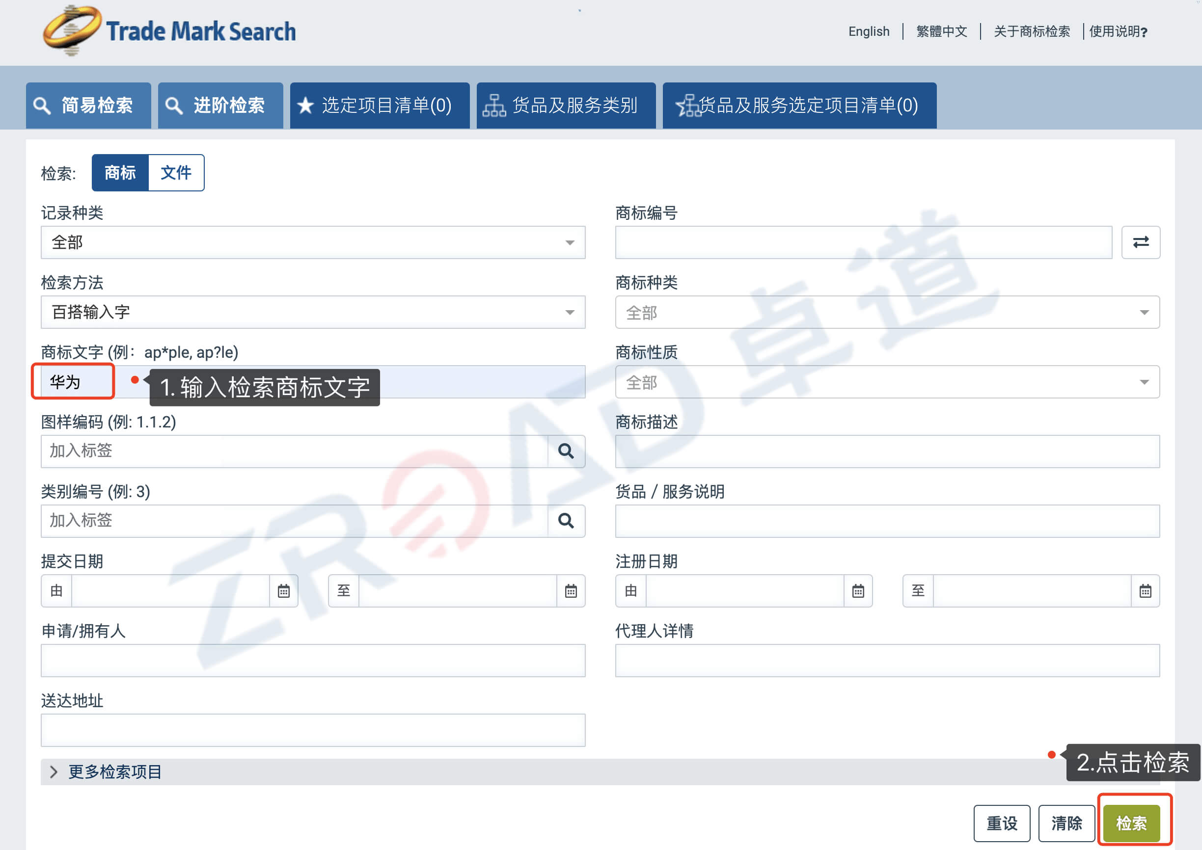Open the 记录种类 dropdown
The height and width of the screenshot is (850, 1202).
pyautogui.click(x=570, y=242)
